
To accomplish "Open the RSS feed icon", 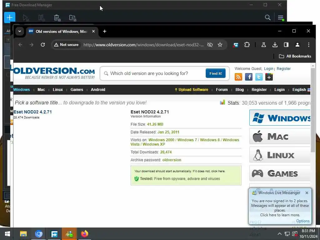I will pos(238,77).
